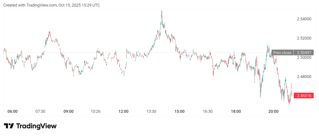
Task: Click the 2.50497 previous close value
Action: pos(304,53)
